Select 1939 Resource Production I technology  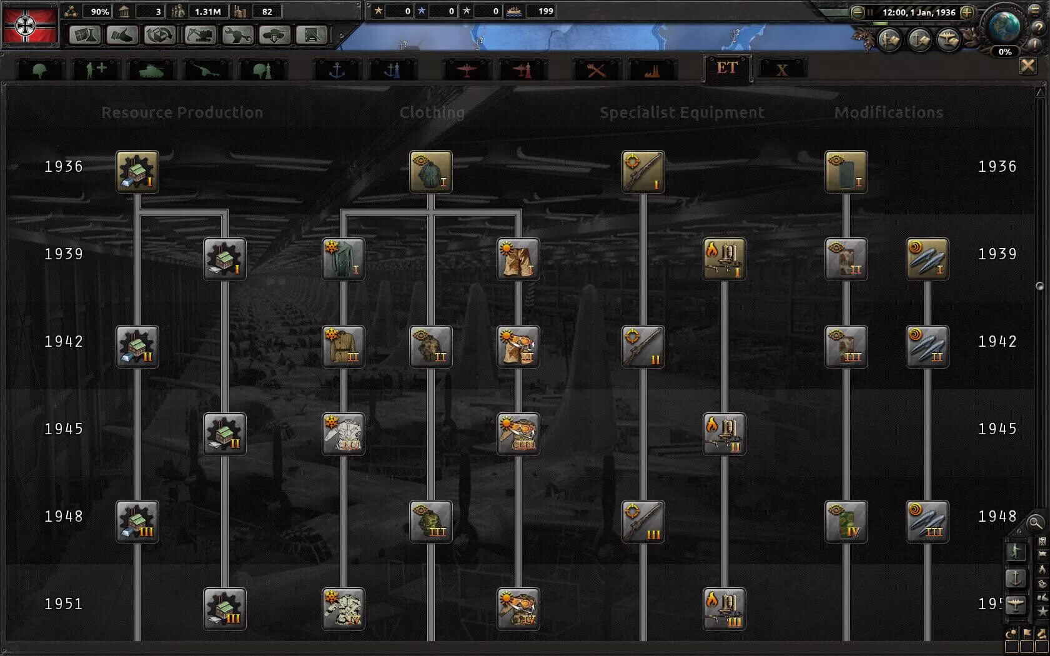(225, 259)
